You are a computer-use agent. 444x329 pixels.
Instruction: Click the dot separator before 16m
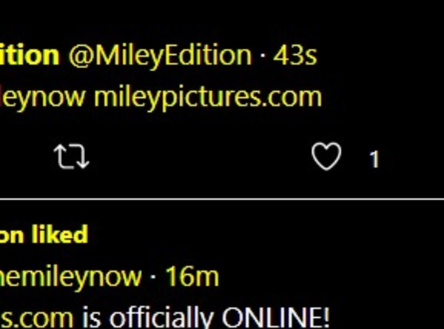(153, 276)
